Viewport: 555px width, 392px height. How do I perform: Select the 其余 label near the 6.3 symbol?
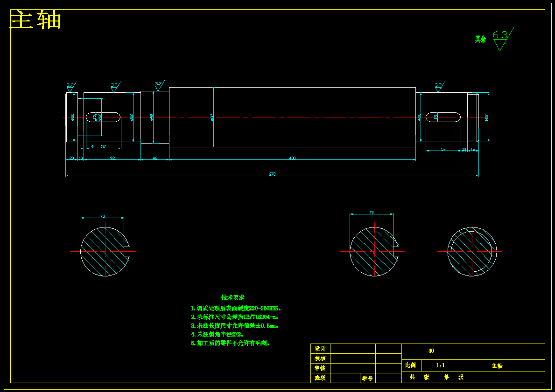click(480, 39)
